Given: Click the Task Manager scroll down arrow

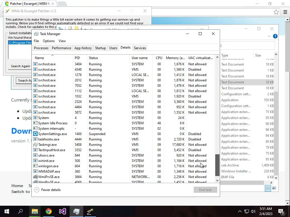Looking at the screenshot, I should coord(217,181).
